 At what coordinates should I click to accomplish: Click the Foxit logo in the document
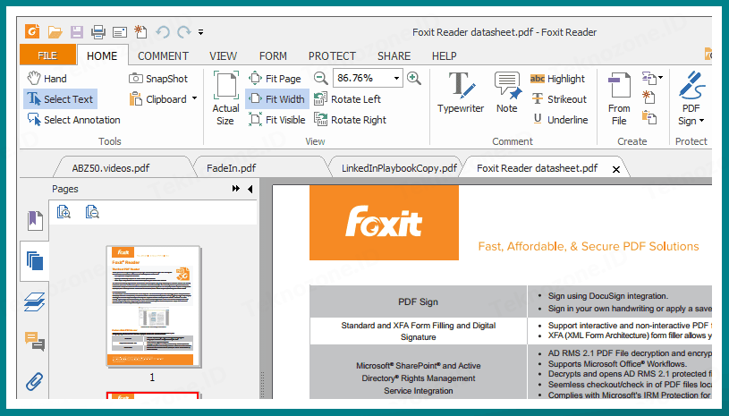(x=384, y=222)
